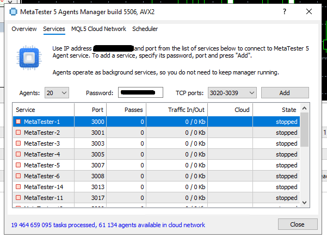Screen dimensions: 327x238
Task: Open the MQL5 Cloud Network tab
Action: pos(98,29)
